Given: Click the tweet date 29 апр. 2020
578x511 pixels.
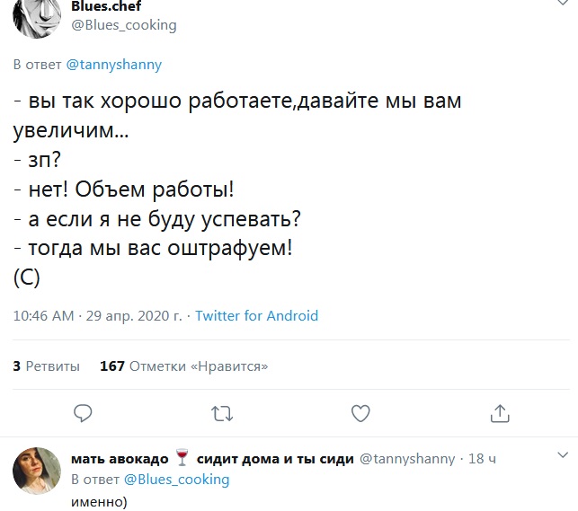Looking at the screenshot, I should (x=134, y=315).
